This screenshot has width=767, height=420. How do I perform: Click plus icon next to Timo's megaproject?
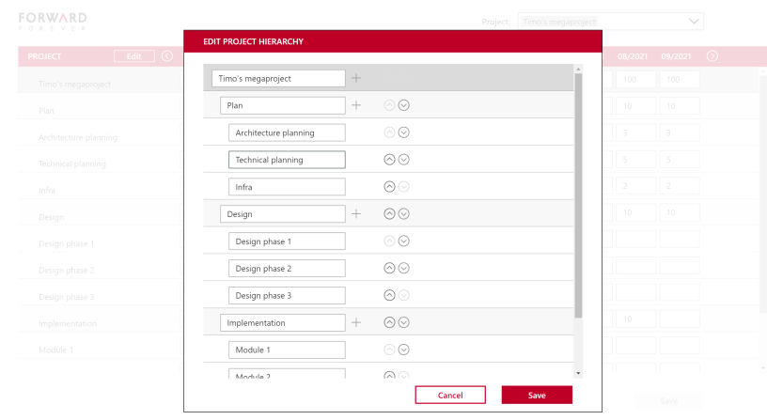[356, 78]
